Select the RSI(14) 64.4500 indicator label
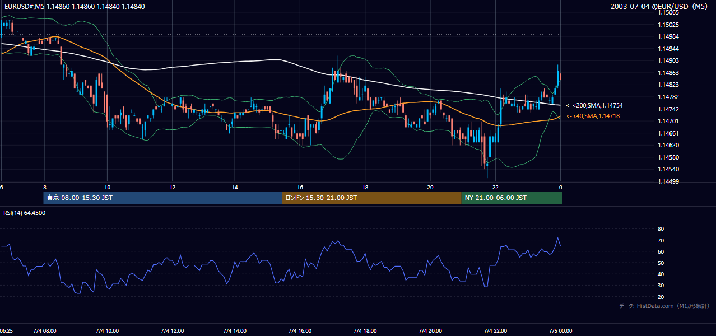This screenshot has height=336, width=716. (25, 213)
